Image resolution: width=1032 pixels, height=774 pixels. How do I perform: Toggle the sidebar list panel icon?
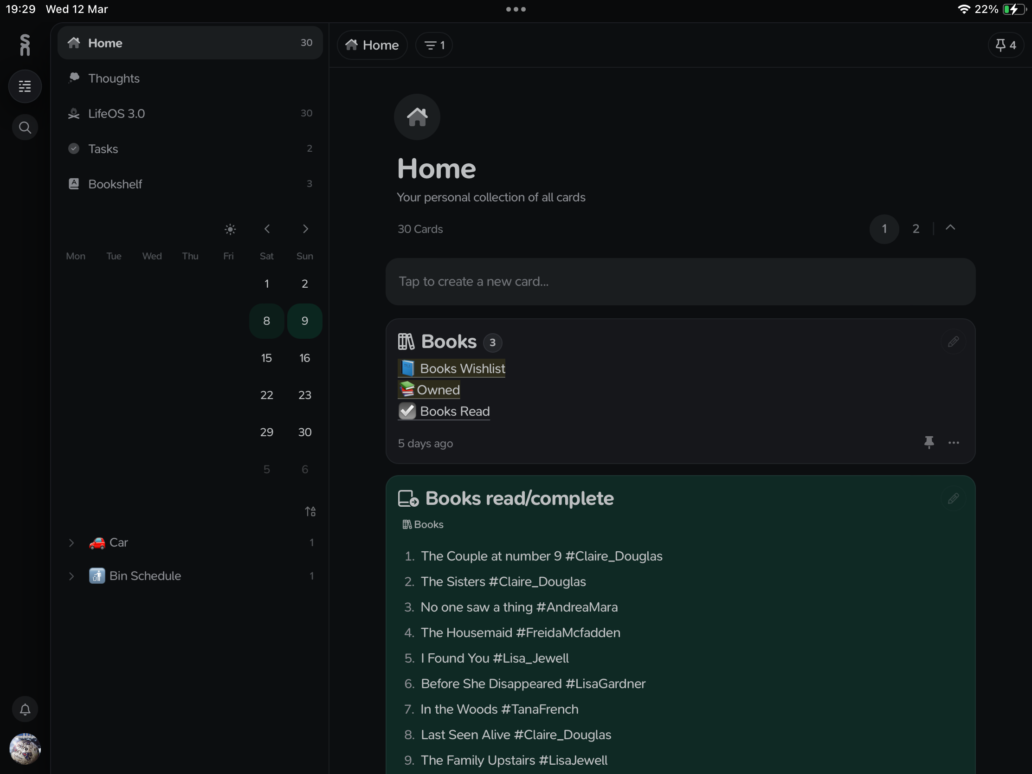25,86
